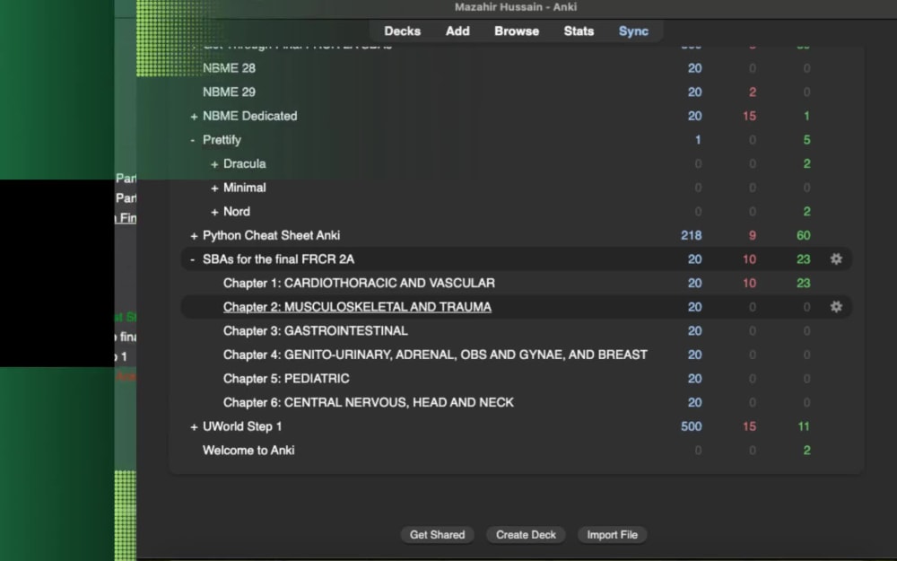This screenshot has height=561, width=897.
Task: Collapse SBAs for the final FRCR 2A deck
Action: (x=193, y=259)
